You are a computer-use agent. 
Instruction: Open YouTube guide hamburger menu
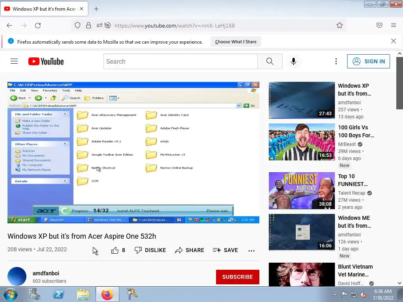[14, 61]
